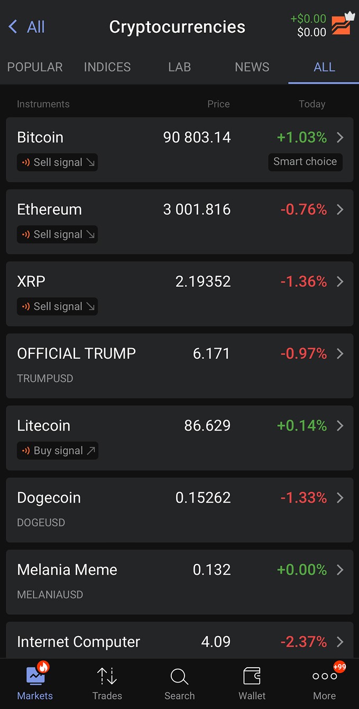Open the portfolio chart icon top right
Viewport: 359px width, 709px height.
click(344, 25)
